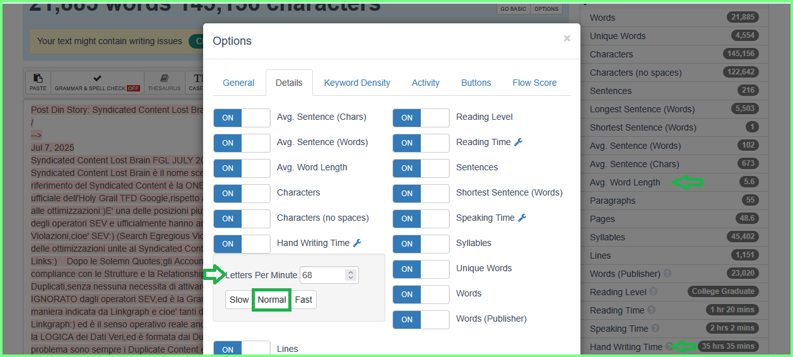Turn off the Avg. Word Length switch
This screenshot has width=793, height=357.
pyautogui.click(x=242, y=168)
